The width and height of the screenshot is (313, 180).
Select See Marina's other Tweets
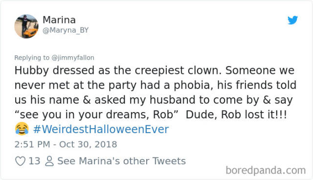(122, 161)
